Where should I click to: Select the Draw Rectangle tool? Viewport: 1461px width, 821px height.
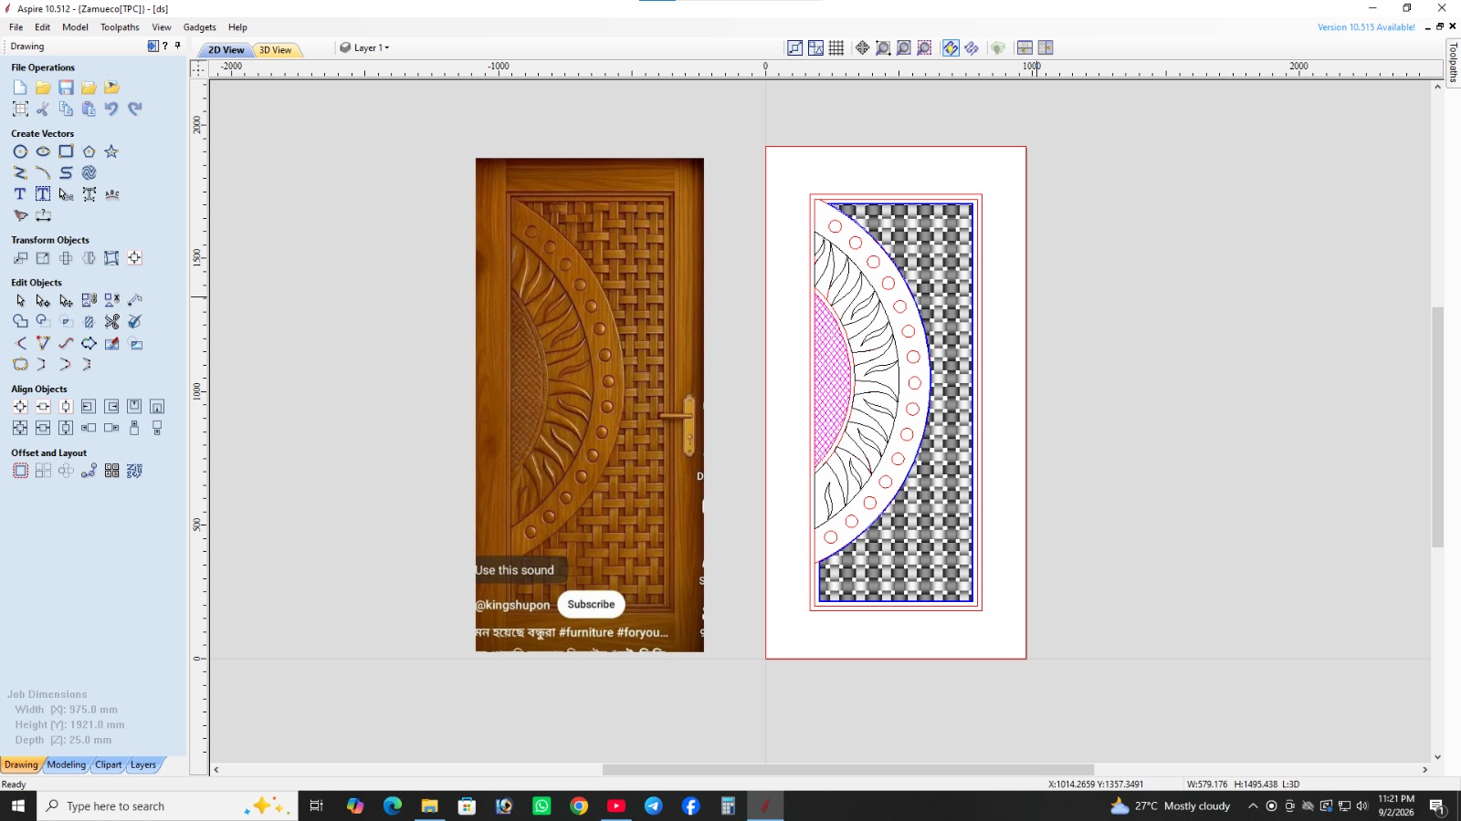[66, 151]
